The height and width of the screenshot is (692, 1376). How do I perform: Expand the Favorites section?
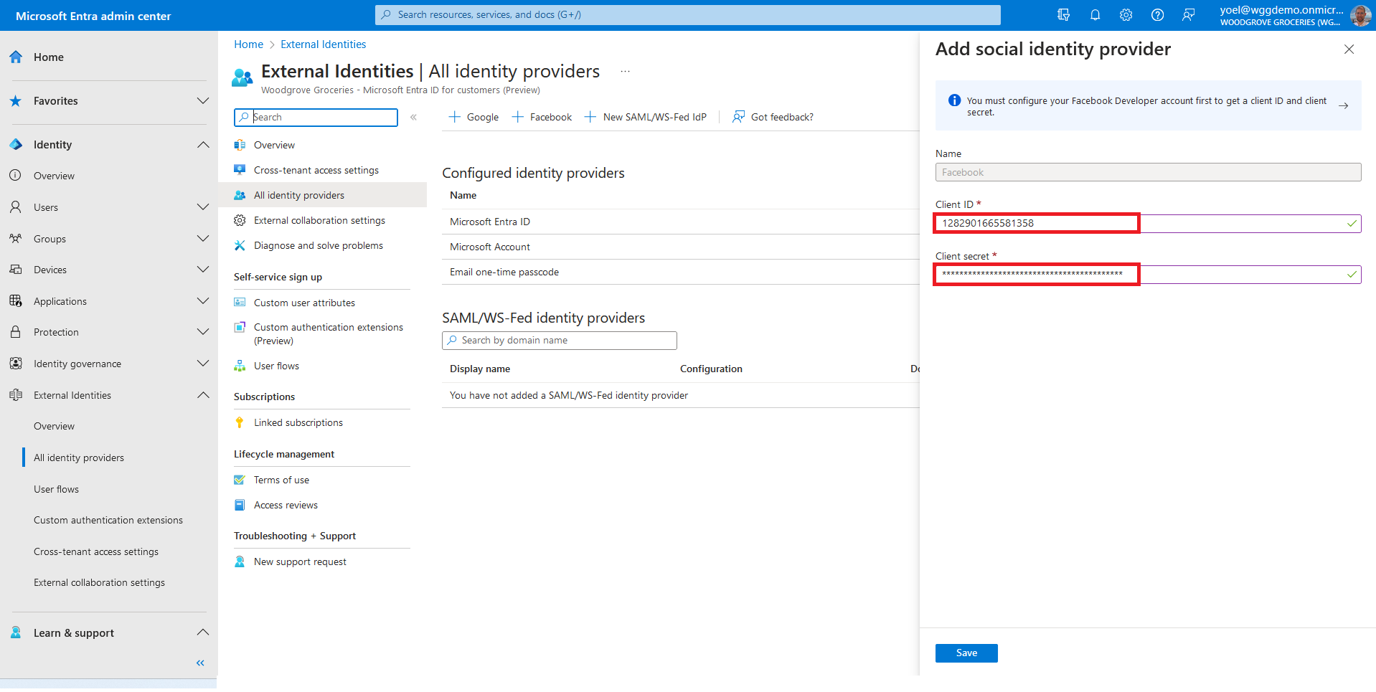203,101
